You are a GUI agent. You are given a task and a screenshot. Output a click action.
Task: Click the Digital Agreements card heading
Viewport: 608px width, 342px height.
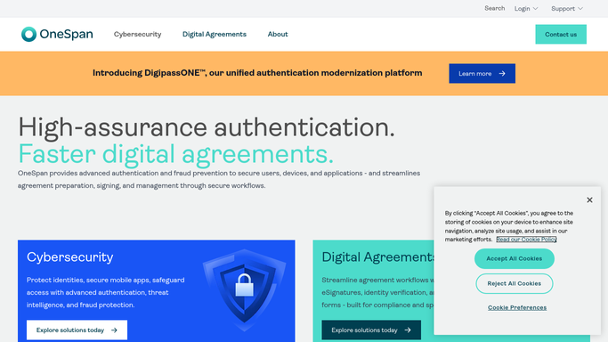[378, 257]
